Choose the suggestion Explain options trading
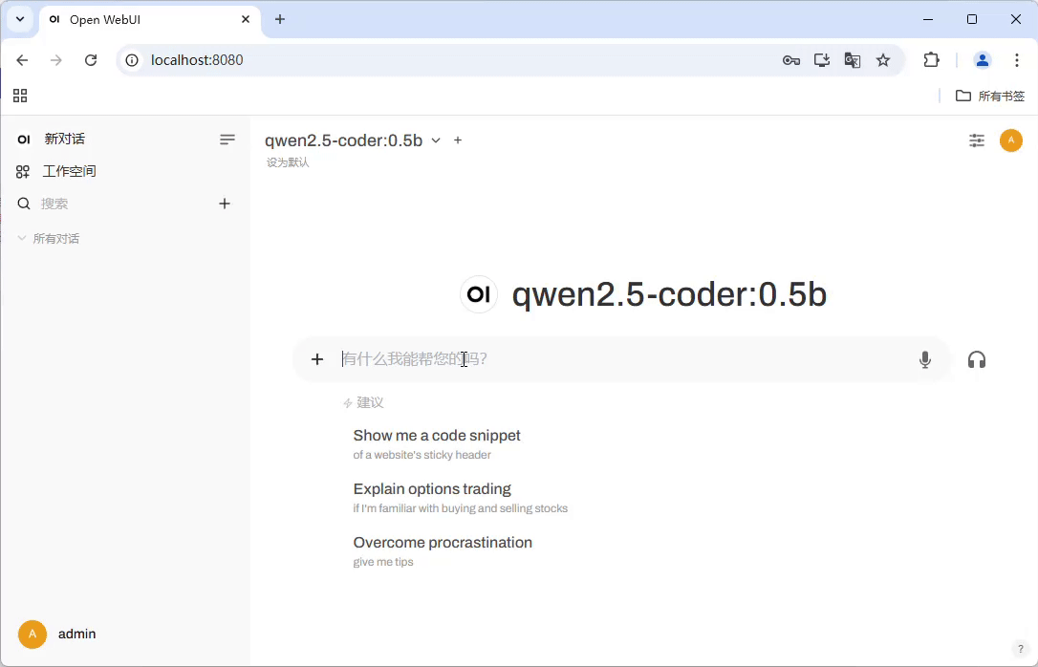This screenshot has width=1038, height=667. click(x=460, y=498)
